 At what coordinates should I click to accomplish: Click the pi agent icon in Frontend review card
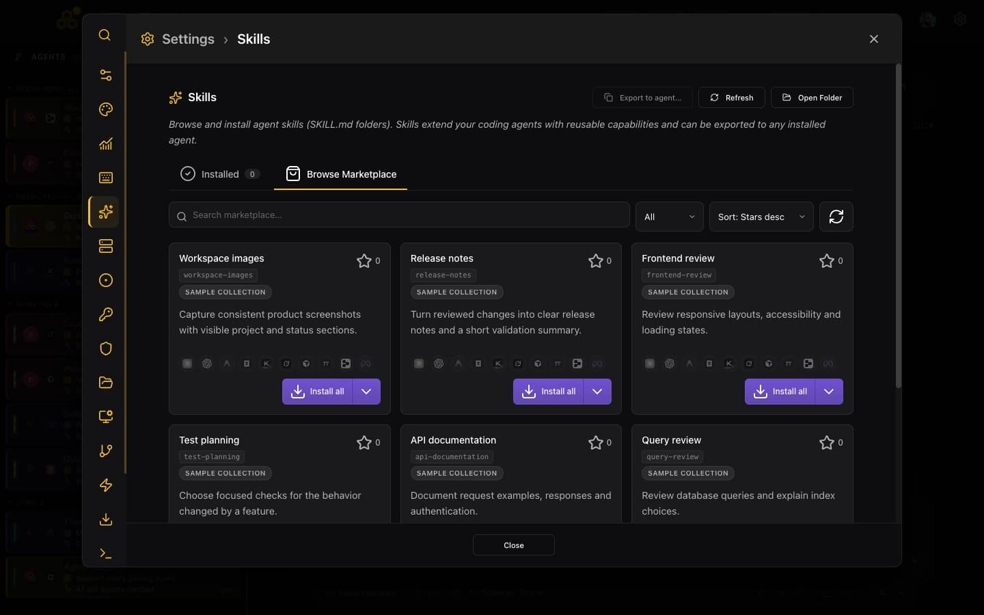789,364
